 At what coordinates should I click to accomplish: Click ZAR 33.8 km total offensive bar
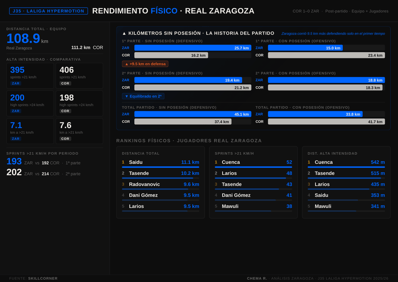(x=315, y=114)
